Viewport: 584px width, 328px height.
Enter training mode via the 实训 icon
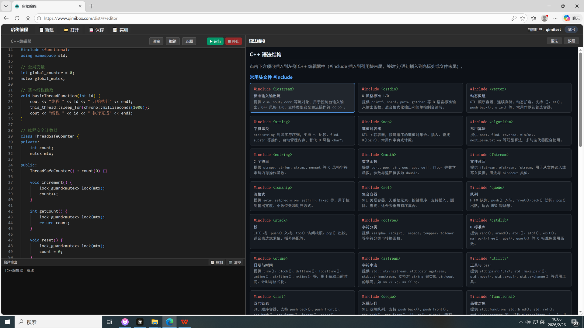[120, 29]
